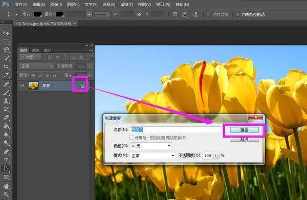Open path alignment options
307x200 pixels.
coord(185,14)
